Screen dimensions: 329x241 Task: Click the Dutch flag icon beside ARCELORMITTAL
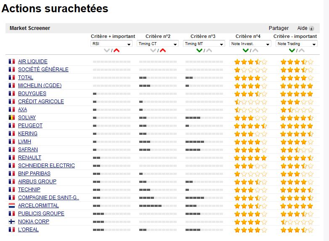(x=12, y=206)
